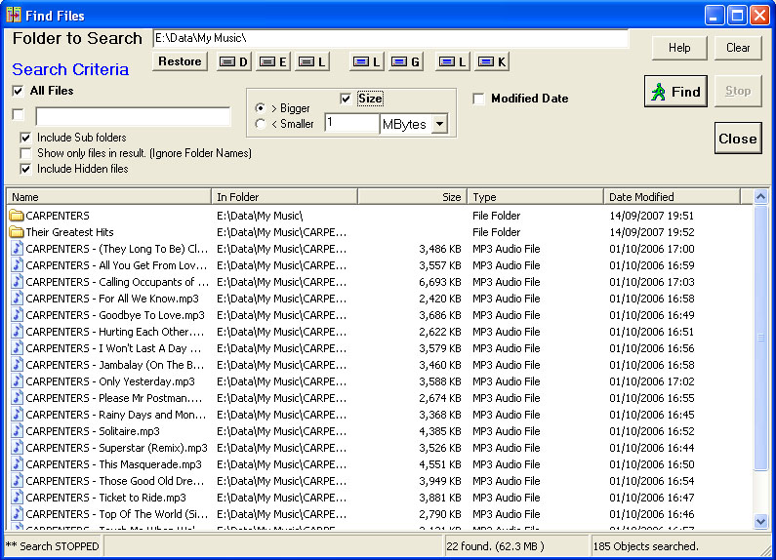Click scrollbar up arrow in results list
This screenshot has height=560, width=776.
coord(760,197)
